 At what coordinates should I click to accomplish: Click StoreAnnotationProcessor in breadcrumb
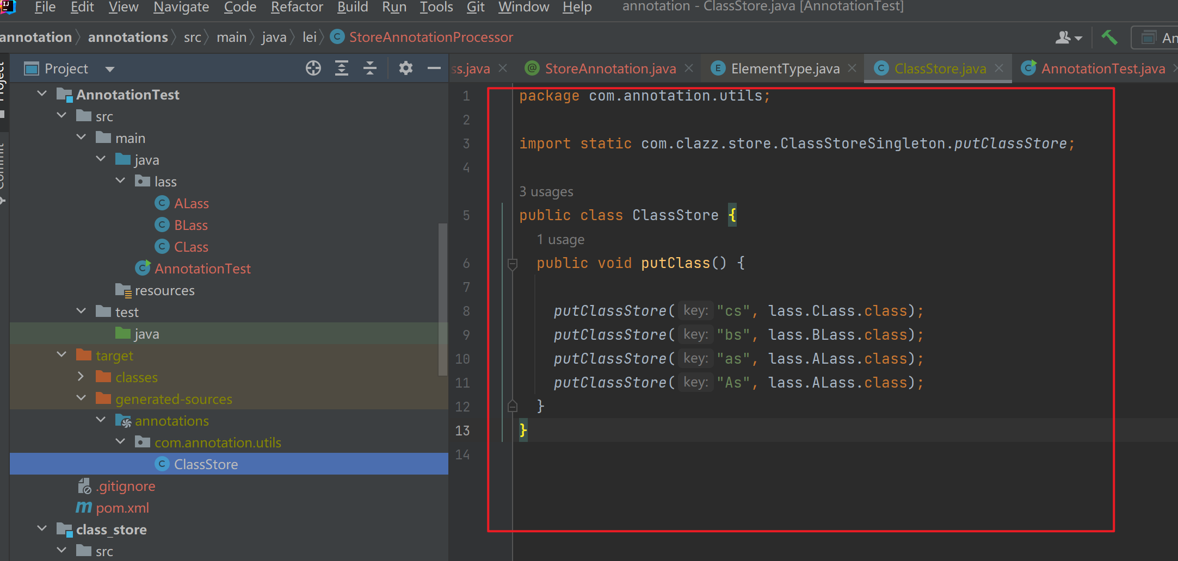pyautogui.click(x=431, y=37)
